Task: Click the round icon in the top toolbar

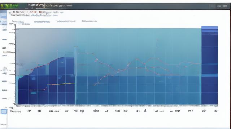Action: click(x=42, y=6)
